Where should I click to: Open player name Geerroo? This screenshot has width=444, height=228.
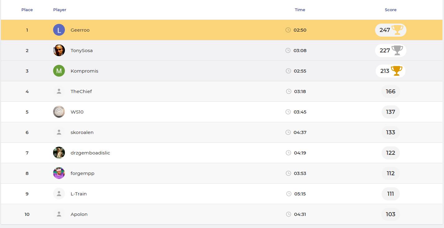(x=80, y=30)
